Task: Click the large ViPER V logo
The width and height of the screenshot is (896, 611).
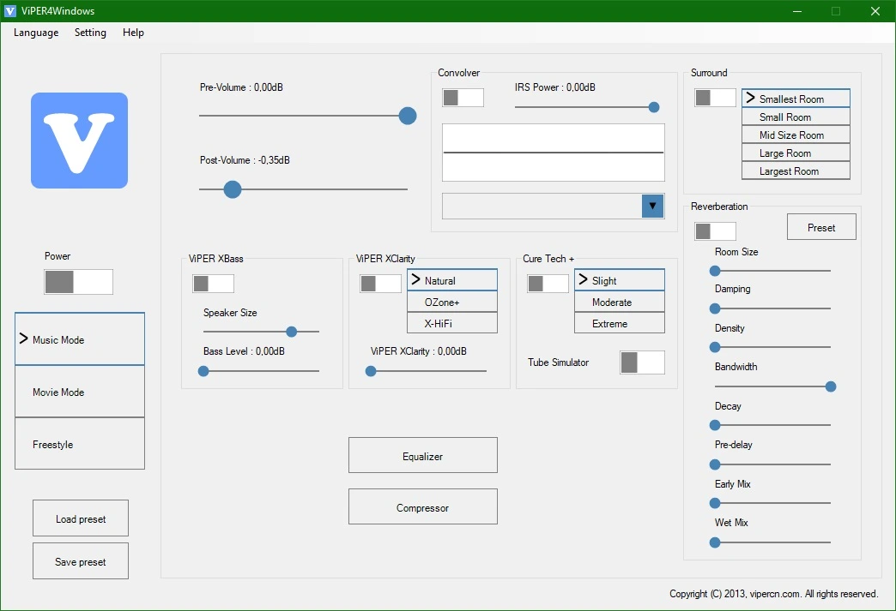Action: pyautogui.click(x=80, y=141)
